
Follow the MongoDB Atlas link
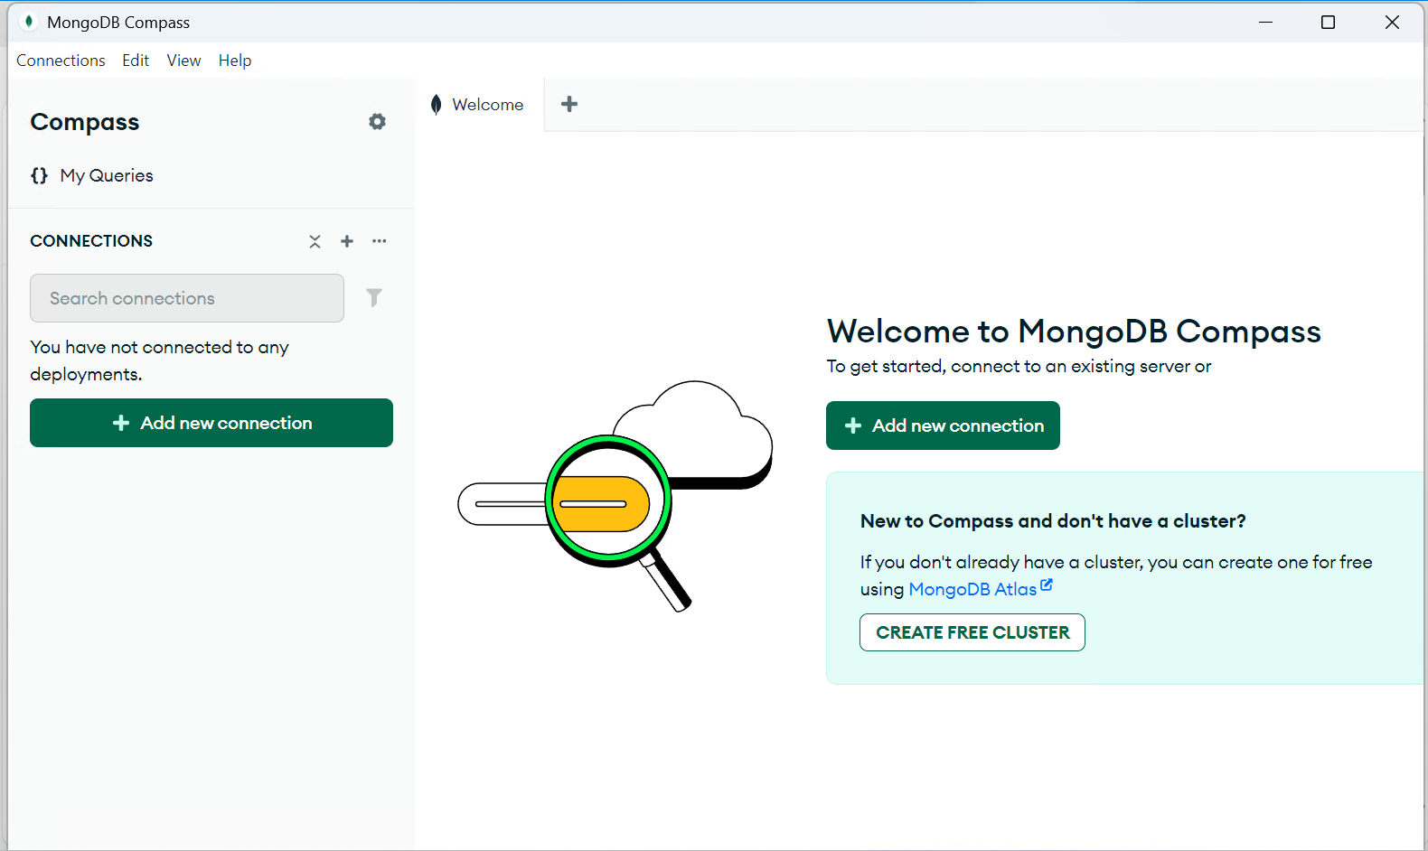(x=972, y=589)
